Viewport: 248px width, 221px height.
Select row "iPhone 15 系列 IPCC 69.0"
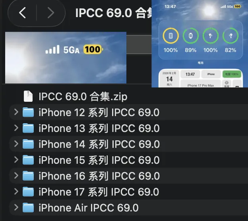click(x=129, y=160)
